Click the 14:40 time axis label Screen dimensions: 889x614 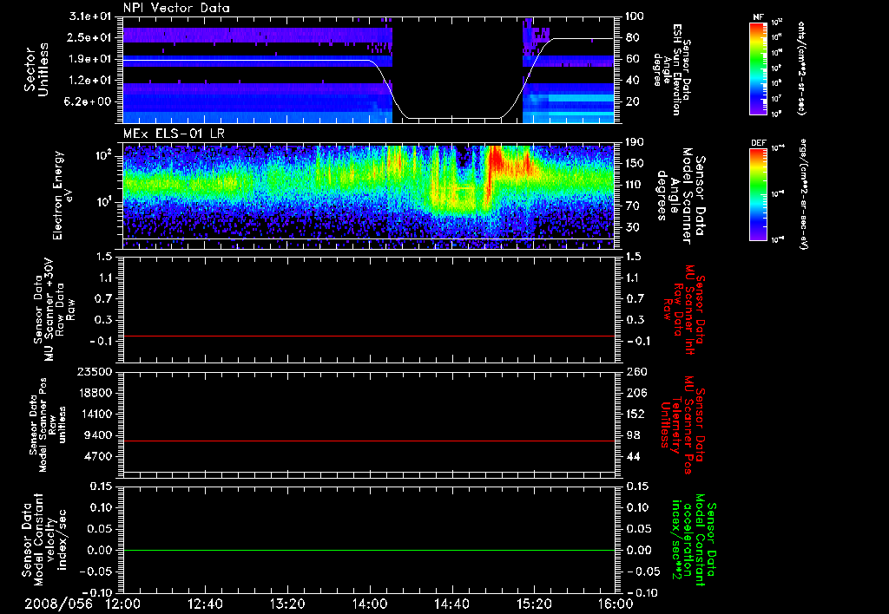(x=451, y=604)
